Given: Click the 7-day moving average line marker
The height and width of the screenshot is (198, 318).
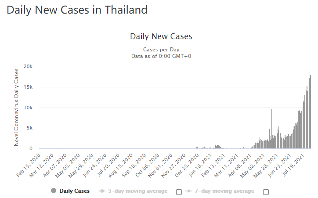Looking at the screenshot, I should point(188,191).
